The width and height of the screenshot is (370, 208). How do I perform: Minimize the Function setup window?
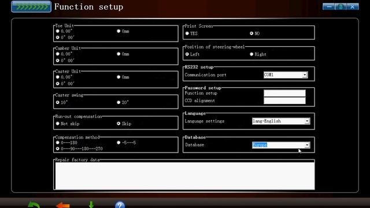click(329, 6)
